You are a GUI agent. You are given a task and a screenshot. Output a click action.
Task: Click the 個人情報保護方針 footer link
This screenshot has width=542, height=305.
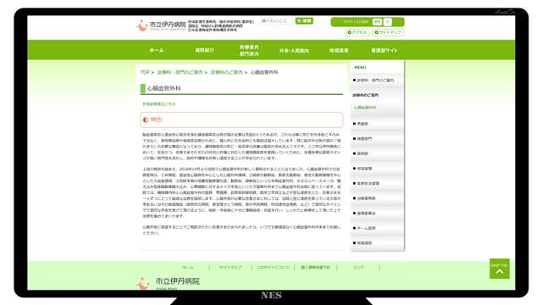pos(316,268)
